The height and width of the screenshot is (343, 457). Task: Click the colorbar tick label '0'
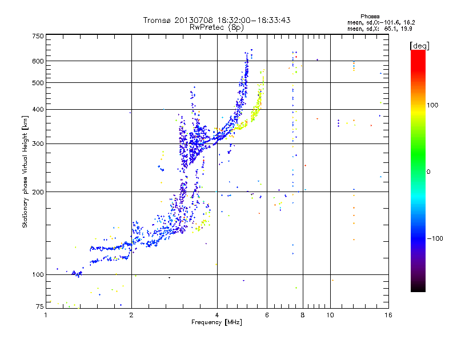(x=428, y=171)
